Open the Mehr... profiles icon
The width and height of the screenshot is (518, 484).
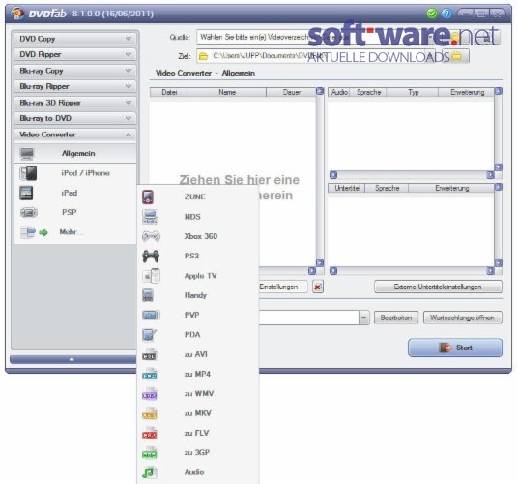[x=28, y=232]
